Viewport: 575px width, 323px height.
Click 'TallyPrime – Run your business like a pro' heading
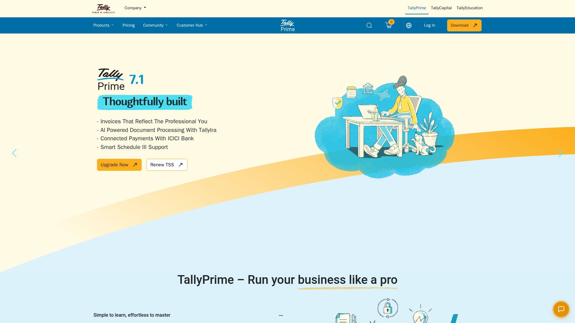point(287,280)
